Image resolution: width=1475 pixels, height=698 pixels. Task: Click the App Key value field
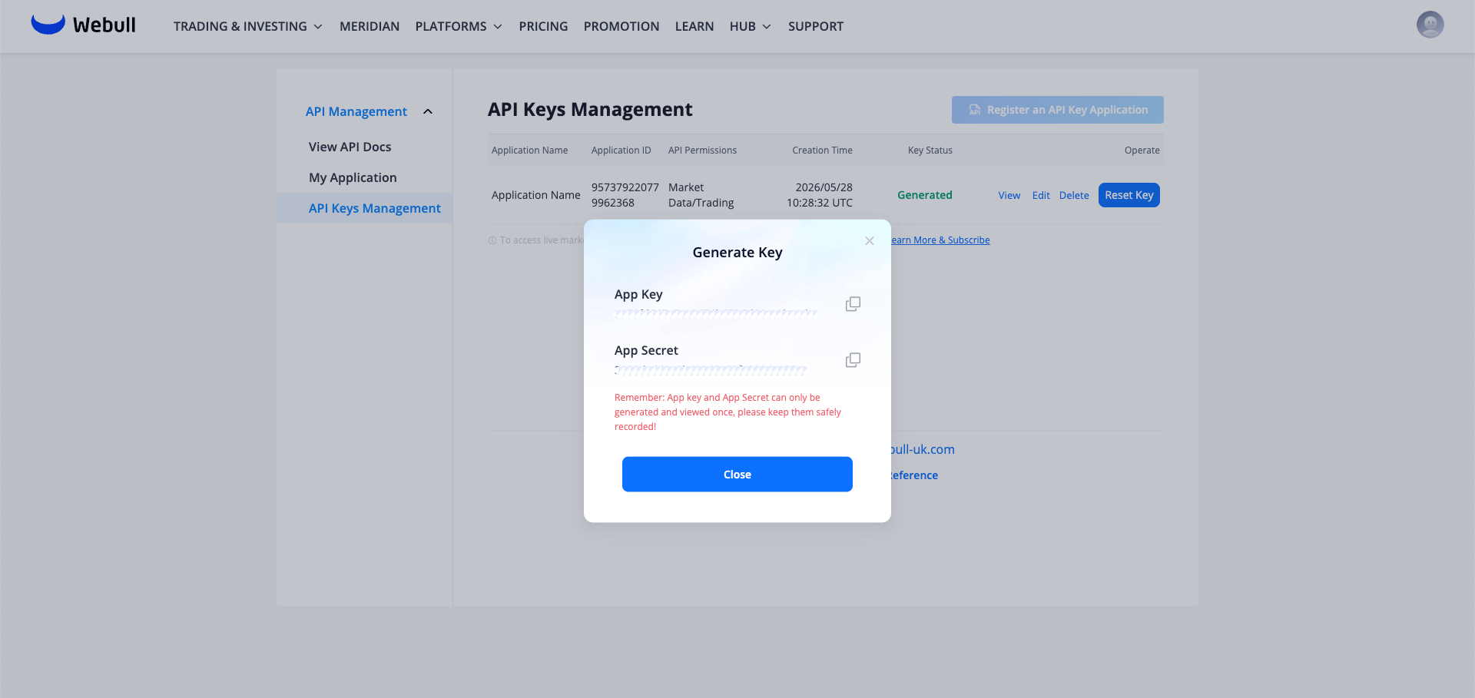(716, 313)
